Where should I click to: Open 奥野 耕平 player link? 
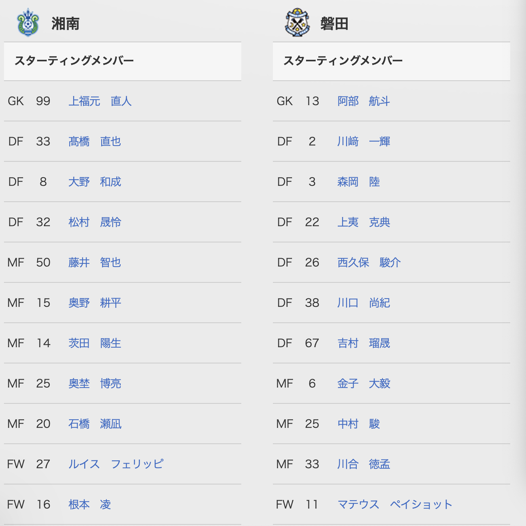click(95, 303)
